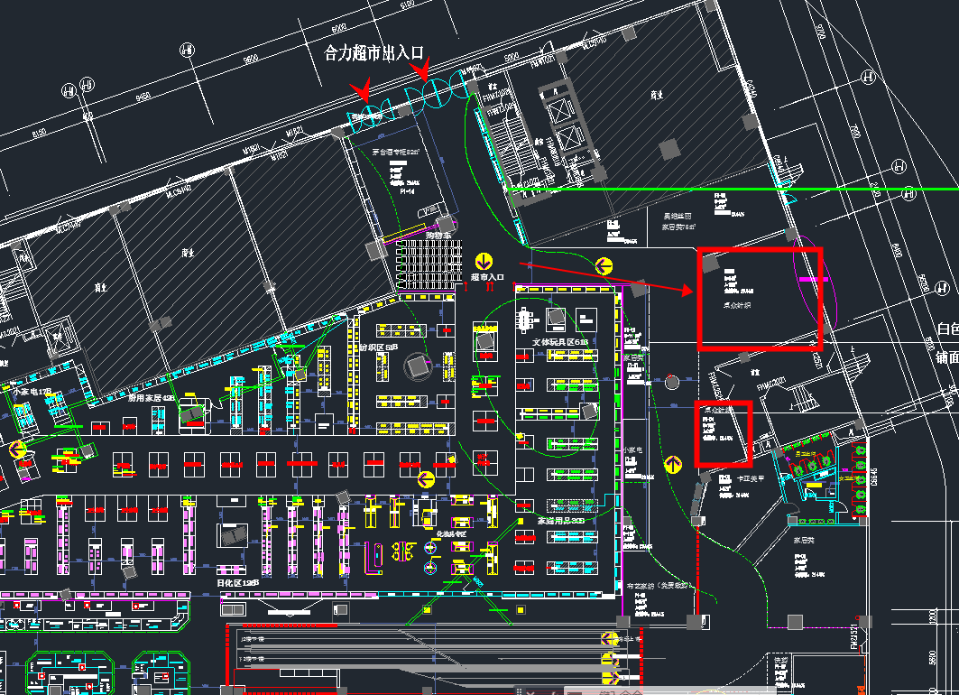Click the 厨用家居42B zone label
Screen dimensions: 959x695
(152, 397)
